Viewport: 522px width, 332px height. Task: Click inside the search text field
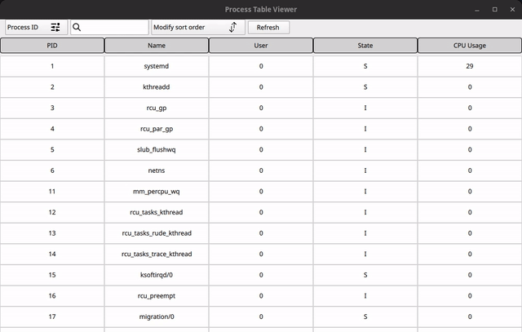click(114, 28)
